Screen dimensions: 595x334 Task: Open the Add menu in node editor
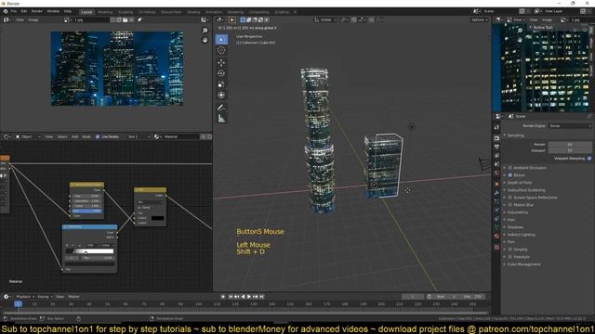pyautogui.click(x=74, y=136)
